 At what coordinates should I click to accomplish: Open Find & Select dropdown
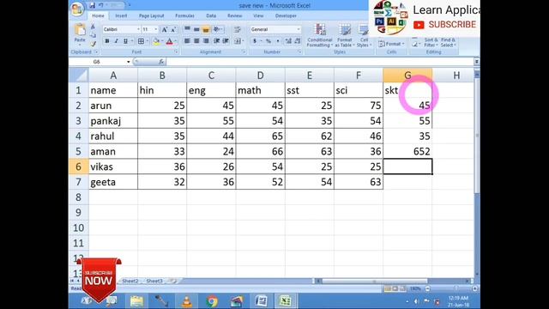click(x=448, y=42)
